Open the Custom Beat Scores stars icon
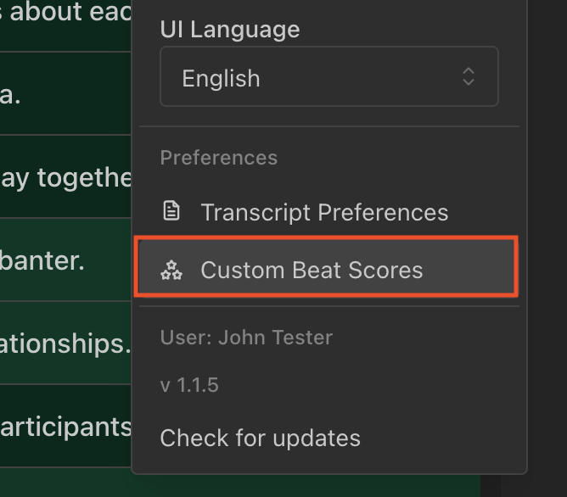The height and width of the screenshot is (497, 567). point(171,271)
